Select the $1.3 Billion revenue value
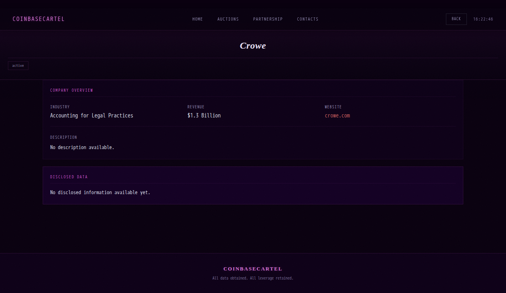506x293 pixels. click(x=204, y=115)
